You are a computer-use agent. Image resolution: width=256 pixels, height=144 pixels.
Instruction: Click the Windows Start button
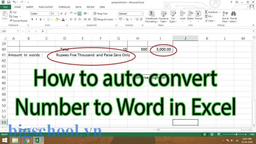[5, 140]
